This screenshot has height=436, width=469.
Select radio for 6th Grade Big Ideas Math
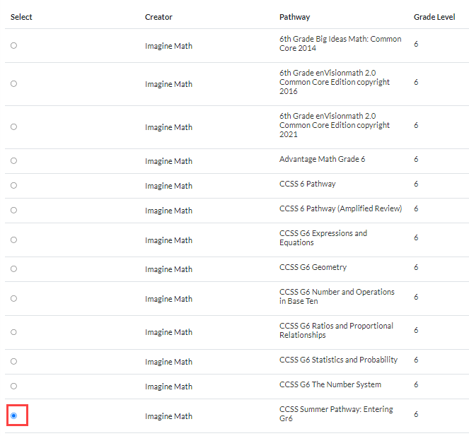point(14,45)
